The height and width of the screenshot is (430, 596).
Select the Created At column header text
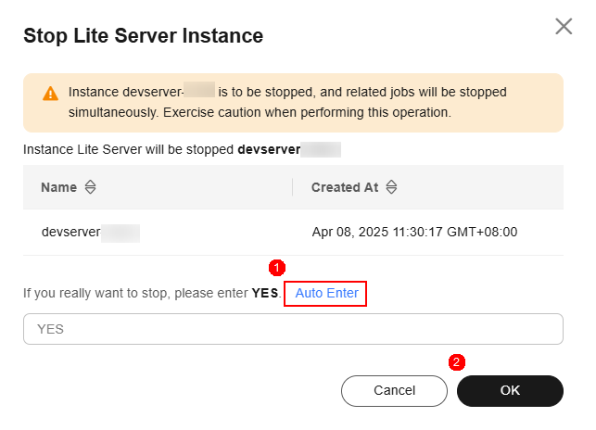pyautogui.click(x=345, y=187)
